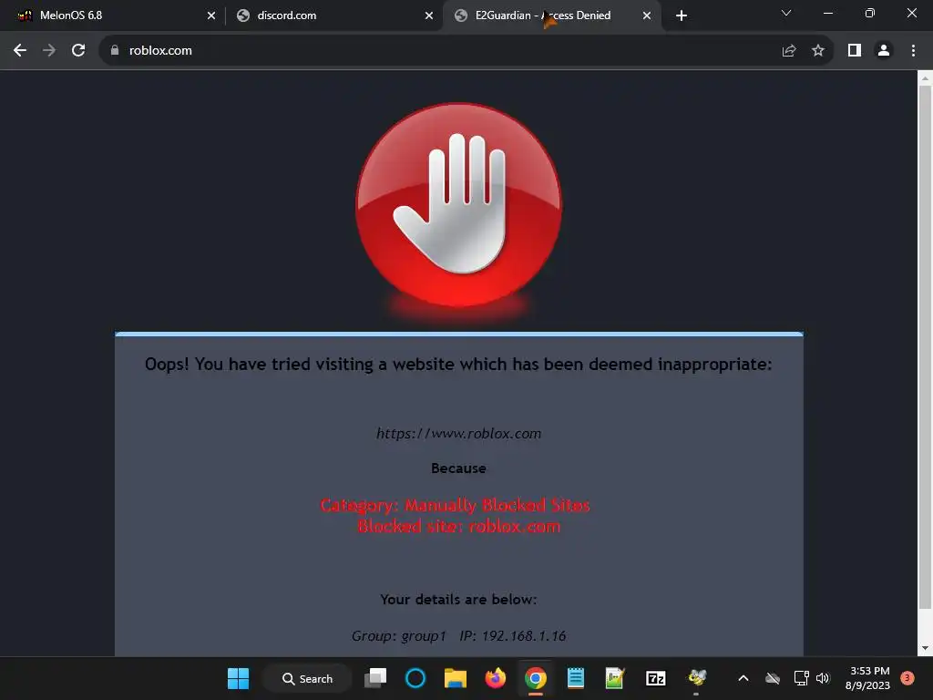Open the Chrome profile menu
The height and width of the screenshot is (700, 933).
coord(884,51)
